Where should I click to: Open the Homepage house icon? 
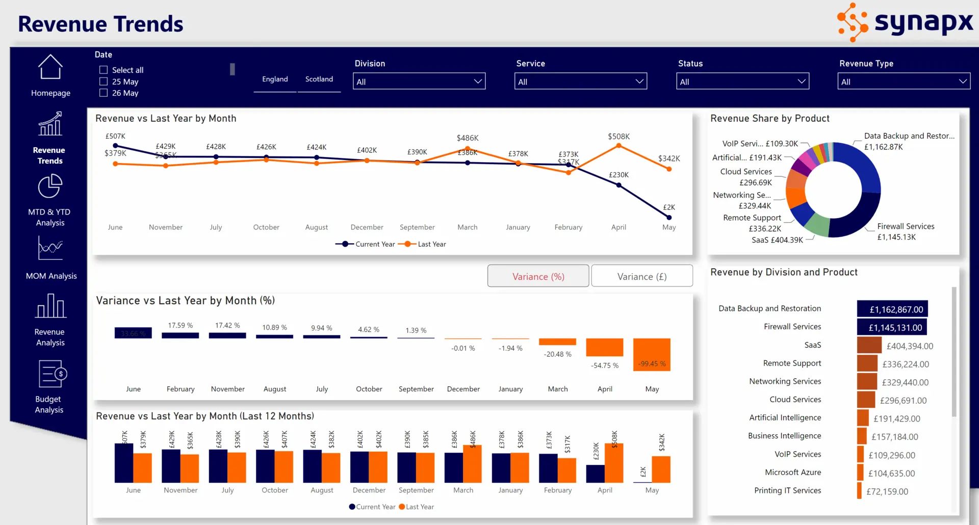click(x=50, y=67)
